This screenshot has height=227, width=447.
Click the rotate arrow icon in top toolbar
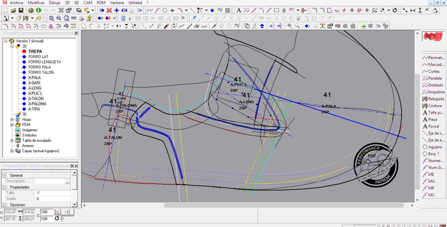(395, 10)
